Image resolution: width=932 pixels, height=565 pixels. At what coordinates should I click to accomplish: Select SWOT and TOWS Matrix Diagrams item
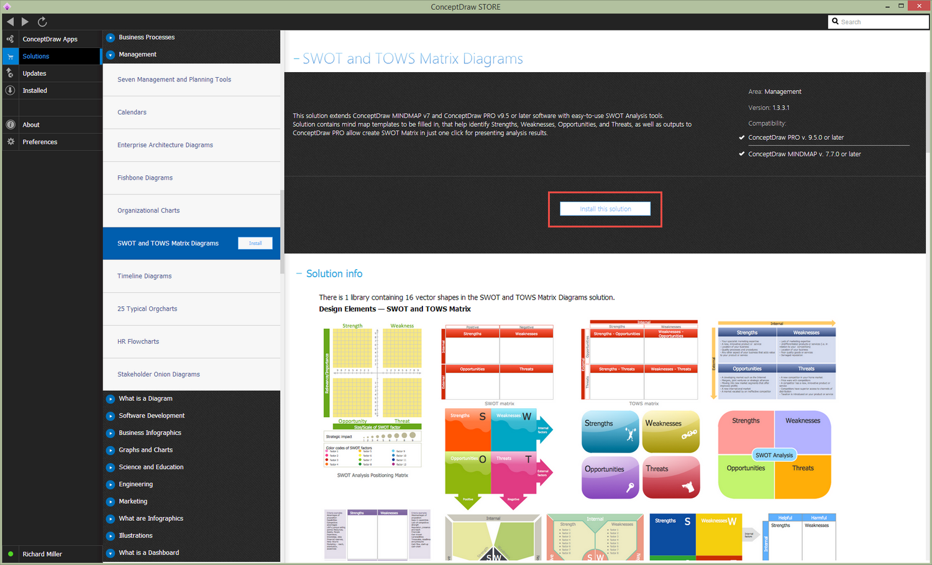coord(191,243)
